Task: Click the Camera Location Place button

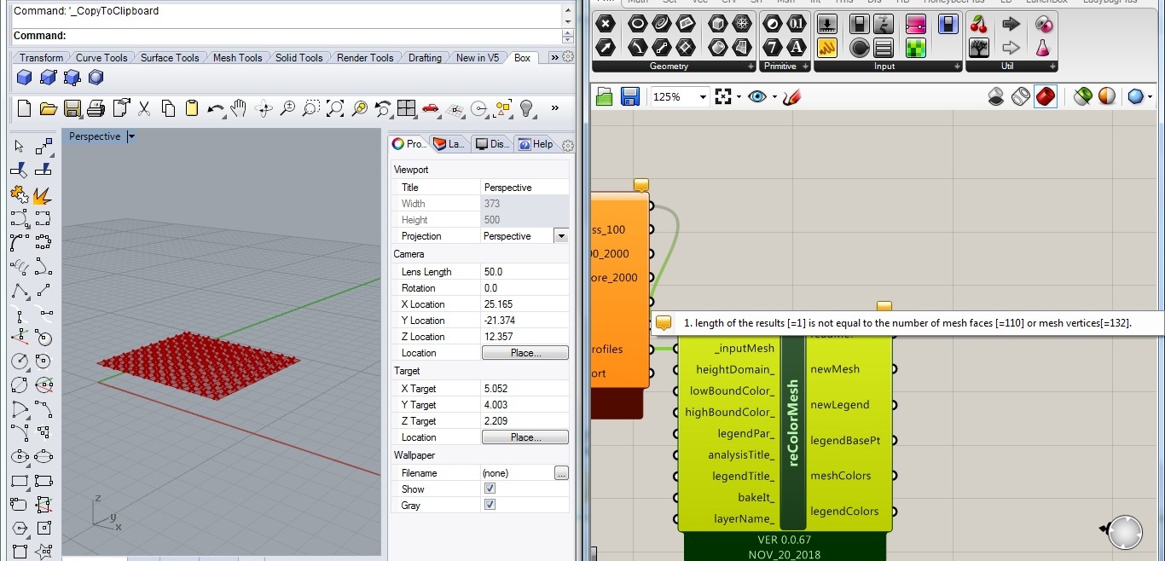Action: point(525,353)
